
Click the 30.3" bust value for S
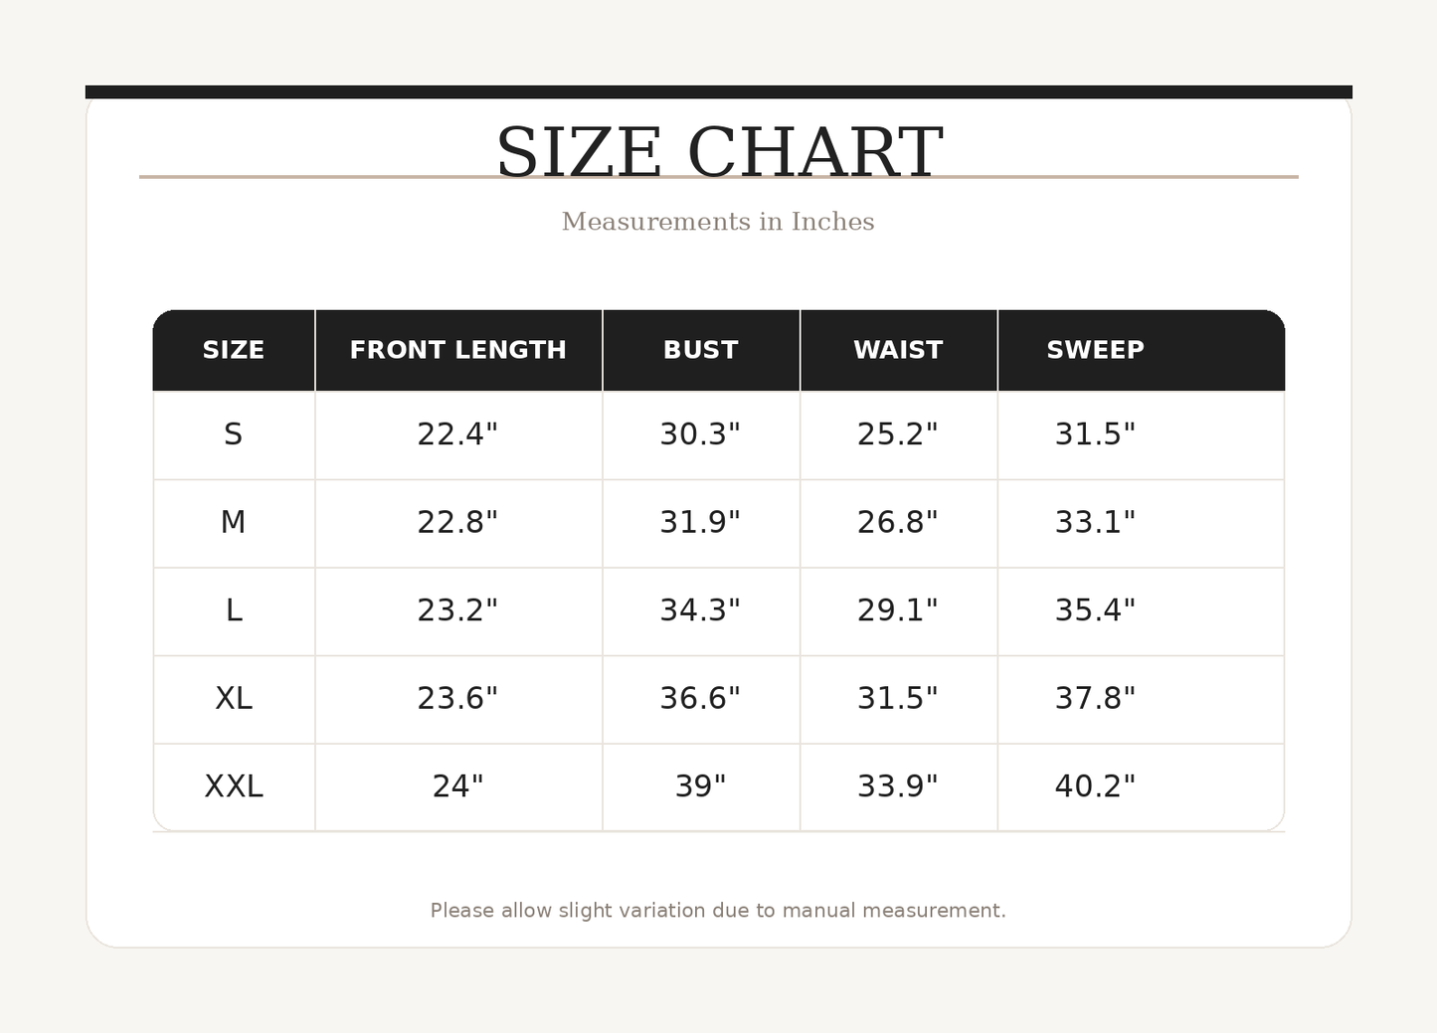coord(700,434)
